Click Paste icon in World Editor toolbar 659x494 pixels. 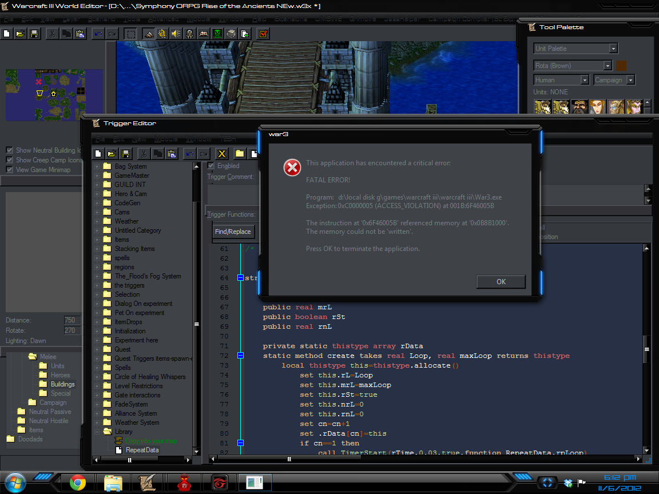(80, 34)
